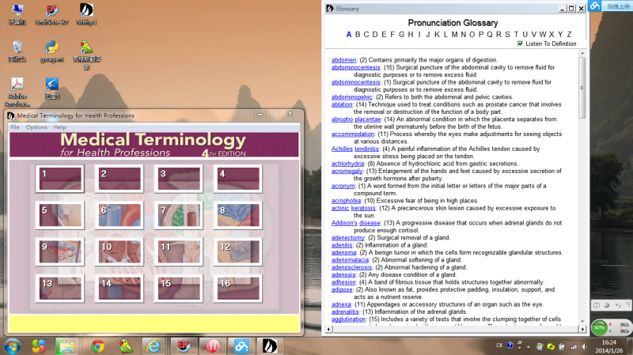Click the green 62% speed widget
Viewport: 633px width, 355px height.
coord(600,327)
